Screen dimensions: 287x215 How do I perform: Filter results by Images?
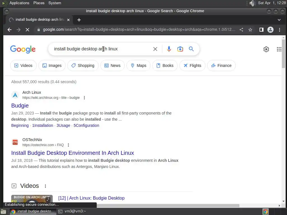coord(52,66)
